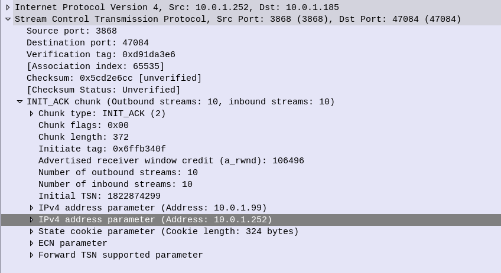Select the Chunk length: 372 row
501x273 pixels.
pyautogui.click(x=83, y=137)
